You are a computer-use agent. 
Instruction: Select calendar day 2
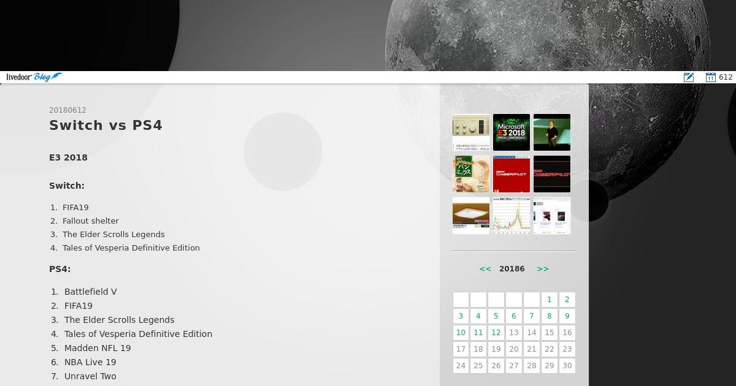[x=567, y=300]
